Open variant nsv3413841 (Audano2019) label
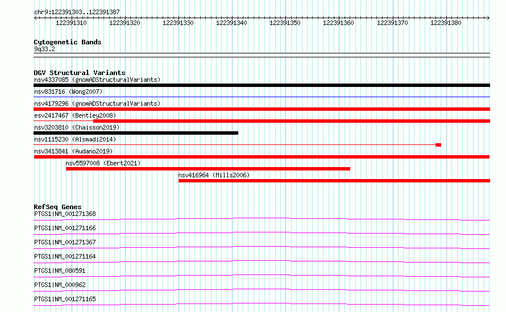The height and width of the screenshot is (312, 506). [73, 151]
